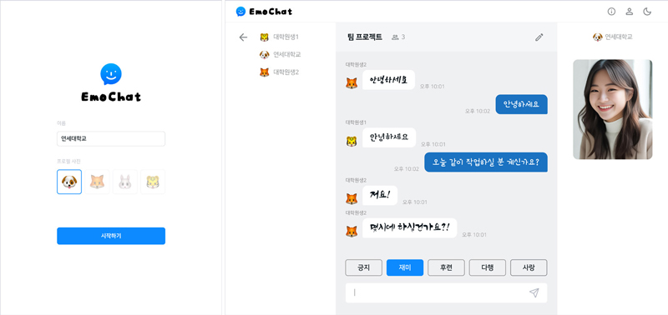668x315 pixels.
Task: Select the fox profile picture
Action: coord(97,182)
